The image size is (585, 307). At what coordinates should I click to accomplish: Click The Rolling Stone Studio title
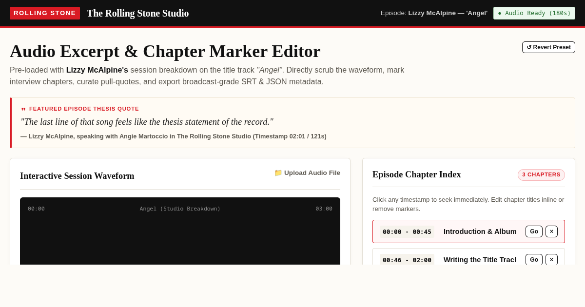pyautogui.click(x=138, y=13)
